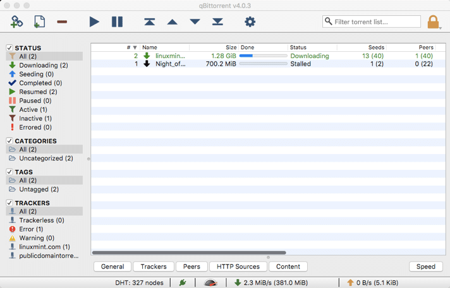Move torrent to bottom of queue

[217, 22]
